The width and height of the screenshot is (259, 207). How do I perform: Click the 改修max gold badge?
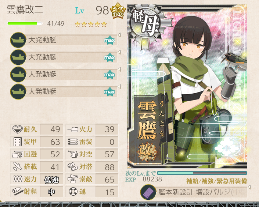coord(118,11)
